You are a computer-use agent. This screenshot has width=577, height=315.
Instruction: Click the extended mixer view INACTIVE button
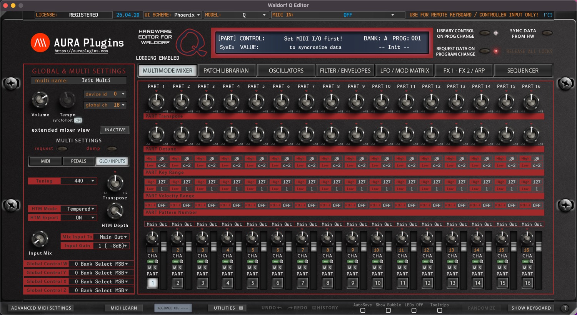click(x=115, y=130)
